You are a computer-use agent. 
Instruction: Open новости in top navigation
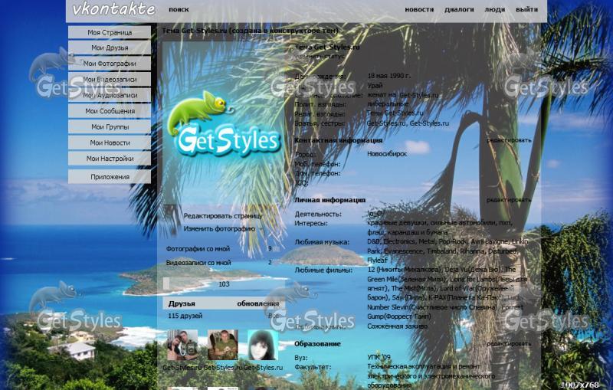419,10
